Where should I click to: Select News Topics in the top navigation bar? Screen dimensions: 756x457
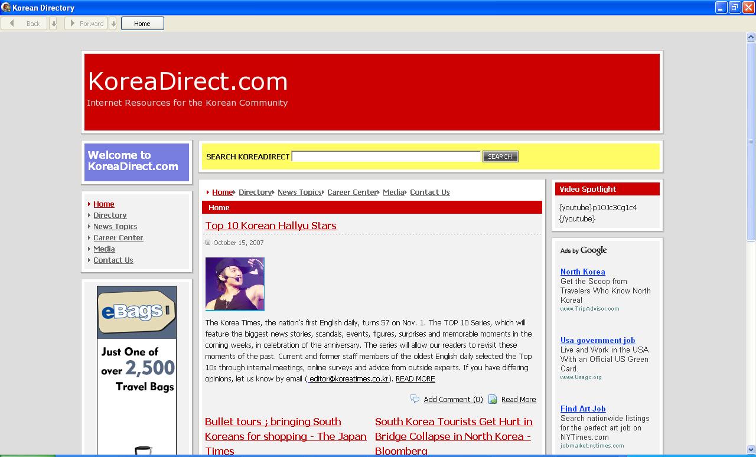point(299,192)
